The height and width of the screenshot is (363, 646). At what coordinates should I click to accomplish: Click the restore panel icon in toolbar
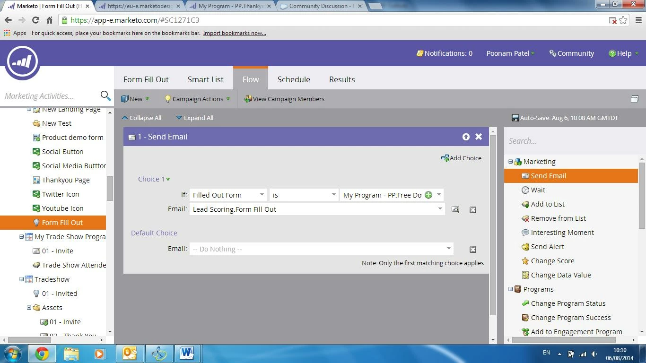[x=635, y=99]
